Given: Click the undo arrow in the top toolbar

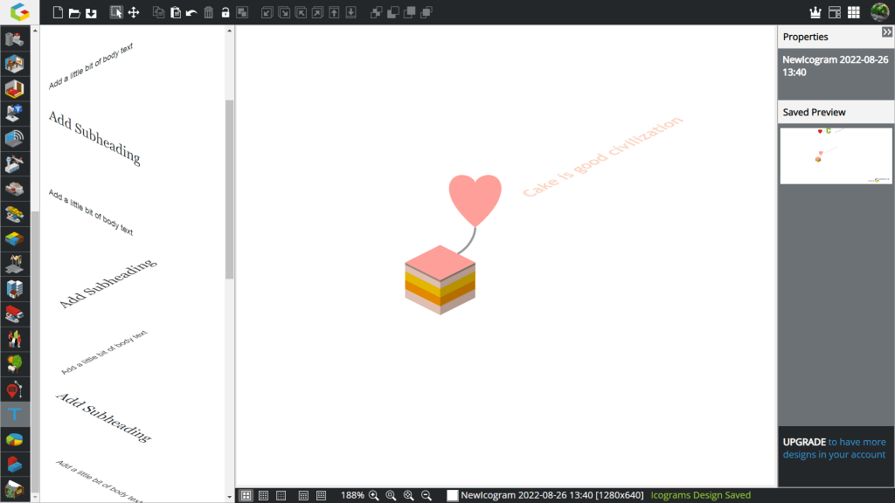Looking at the screenshot, I should 191,12.
